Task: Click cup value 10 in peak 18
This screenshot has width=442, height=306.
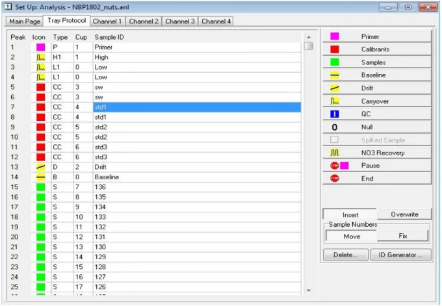Action: point(79,217)
